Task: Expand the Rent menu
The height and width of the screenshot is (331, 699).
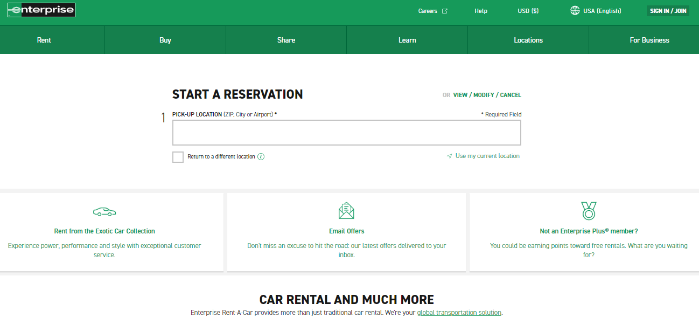Action: (x=44, y=40)
